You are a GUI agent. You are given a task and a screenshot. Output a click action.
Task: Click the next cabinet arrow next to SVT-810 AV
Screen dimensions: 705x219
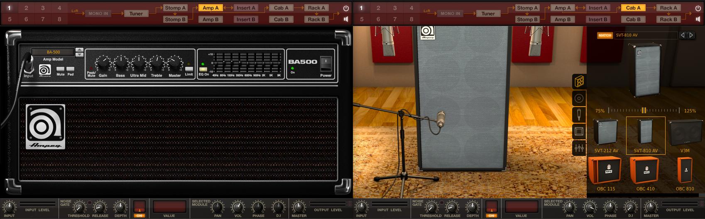691,35
